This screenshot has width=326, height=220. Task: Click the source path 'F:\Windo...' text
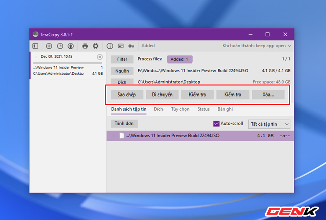coord(193,71)
